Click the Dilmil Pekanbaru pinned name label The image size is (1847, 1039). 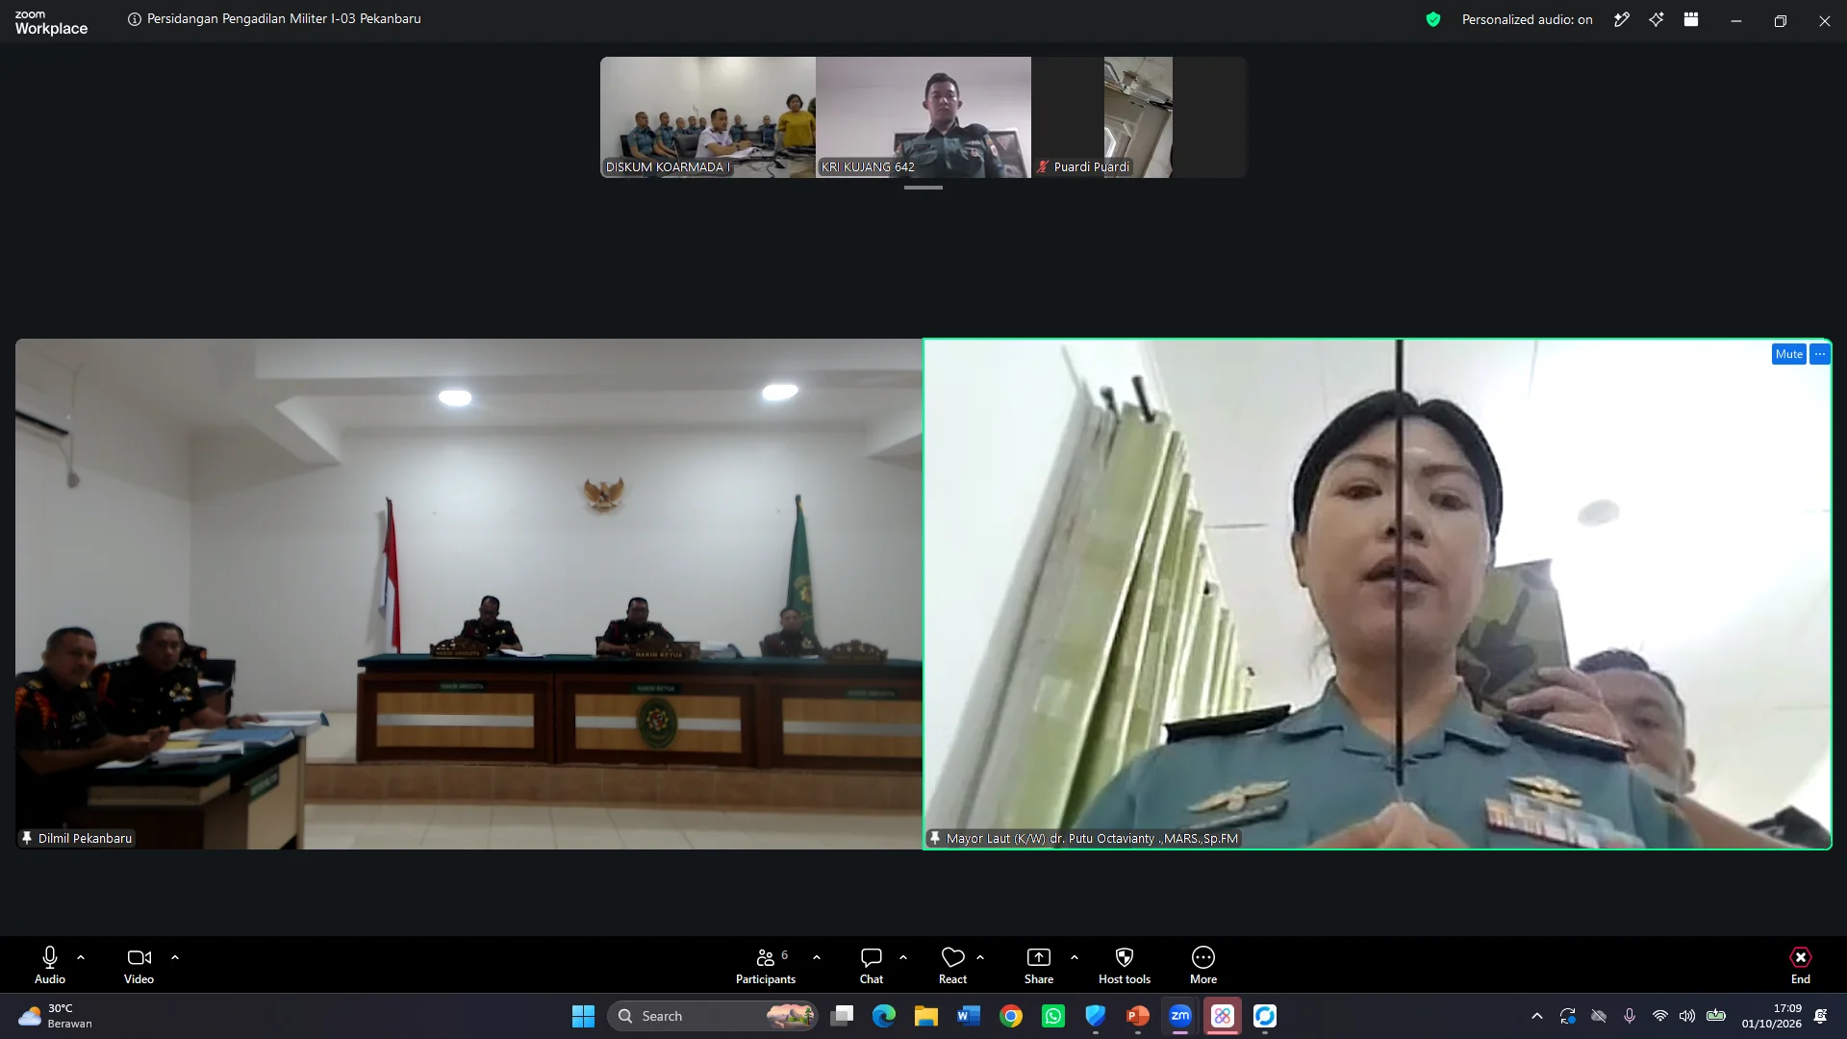[x=77, y=839]
